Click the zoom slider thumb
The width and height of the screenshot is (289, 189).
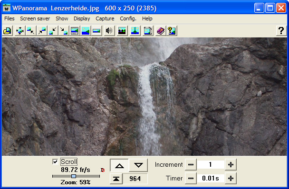point(74,176)
